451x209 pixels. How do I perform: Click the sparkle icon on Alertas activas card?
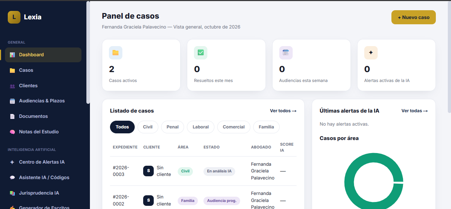click(x=371, y=53)
